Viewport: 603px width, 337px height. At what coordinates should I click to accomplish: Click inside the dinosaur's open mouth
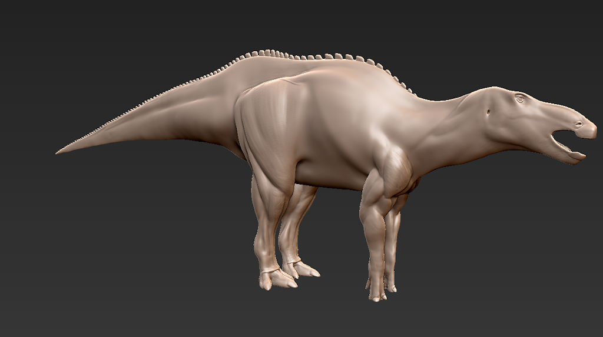click(562, 140)
